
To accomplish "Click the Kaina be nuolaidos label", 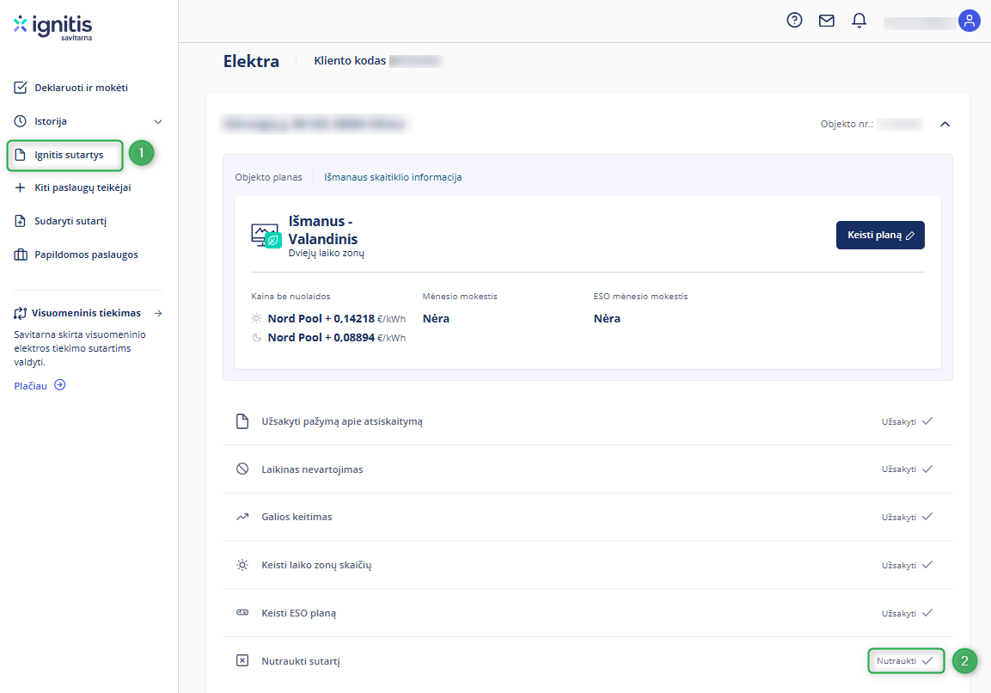I will click(x=291, y=296).
